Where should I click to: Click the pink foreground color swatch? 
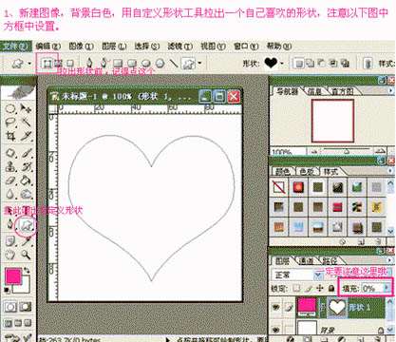coord(13,276)
